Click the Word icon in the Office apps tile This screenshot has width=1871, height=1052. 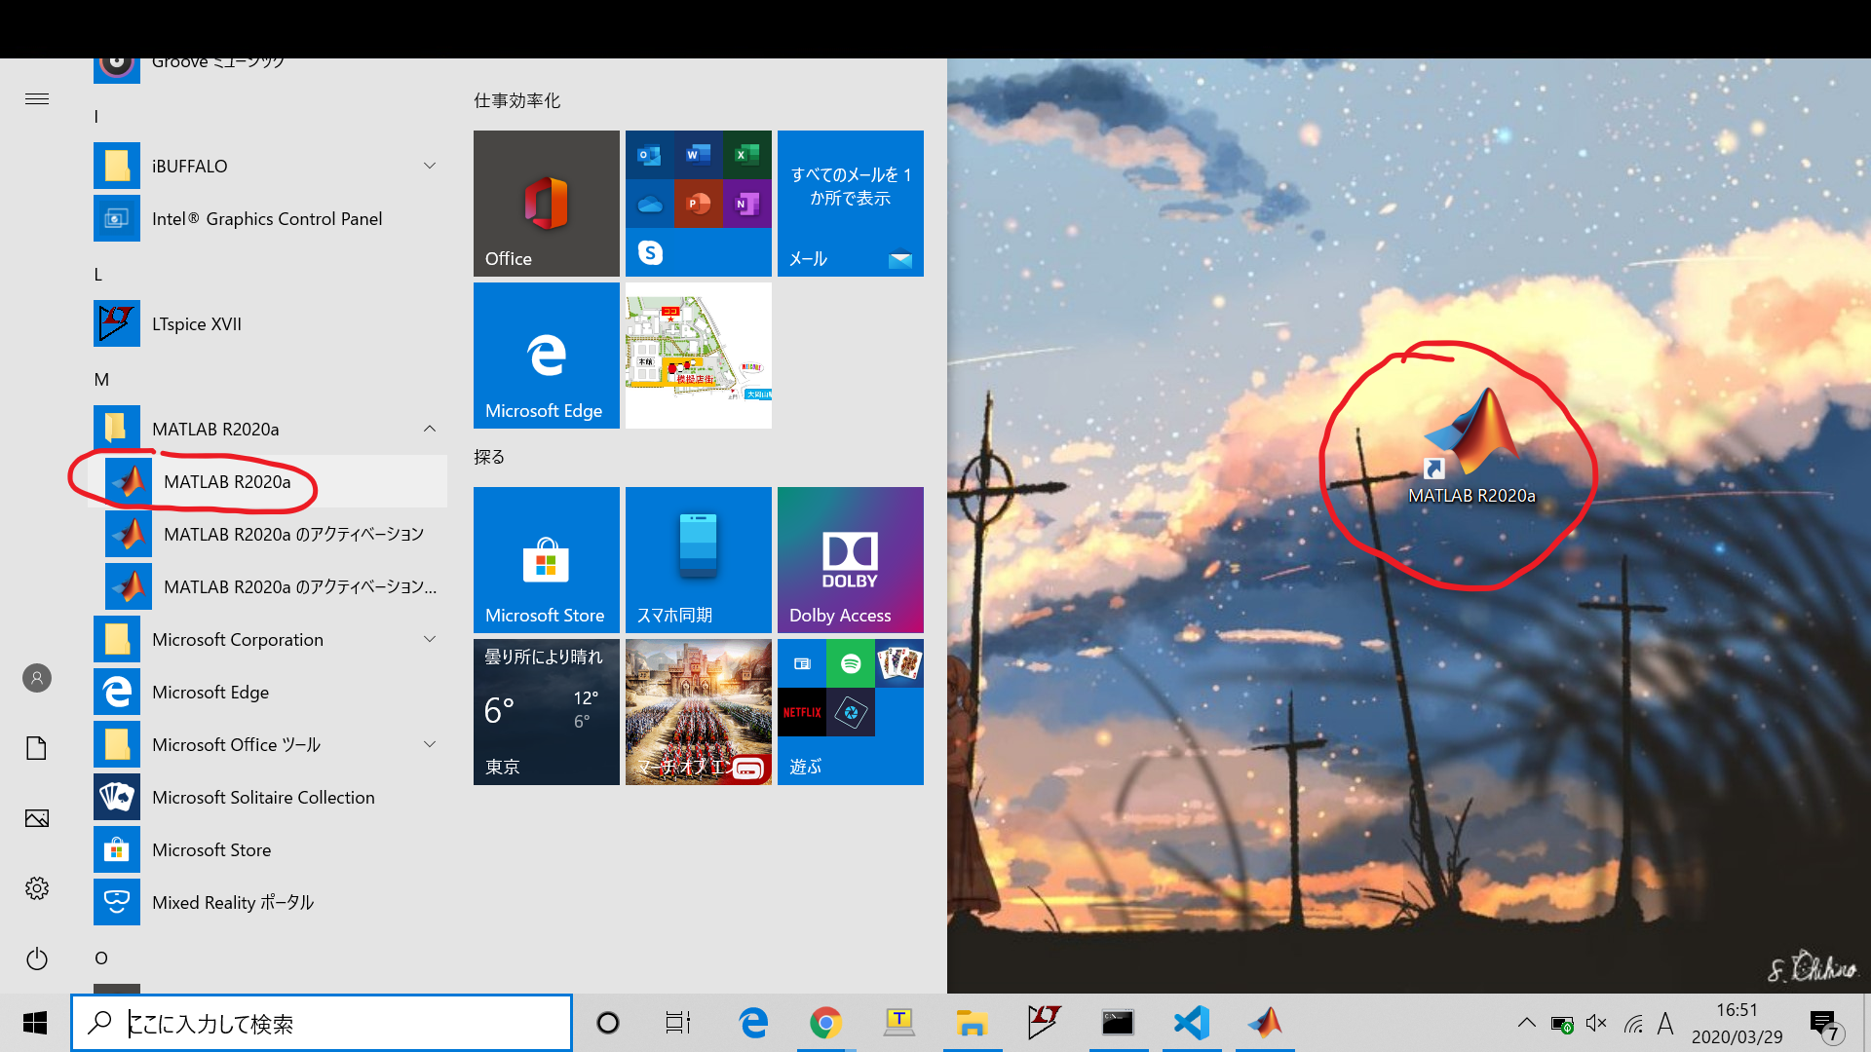[699, 155]
